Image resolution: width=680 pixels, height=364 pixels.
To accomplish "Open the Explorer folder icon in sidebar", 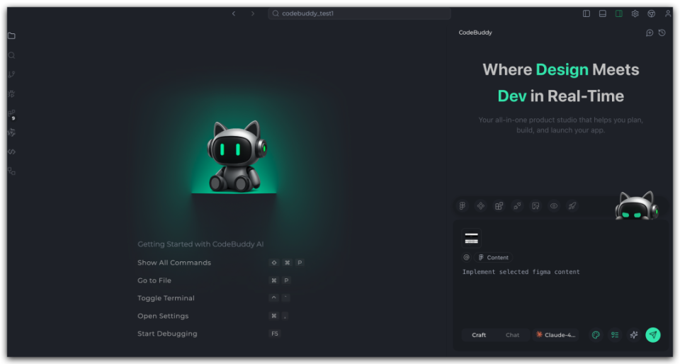I will tap(12, 36).
